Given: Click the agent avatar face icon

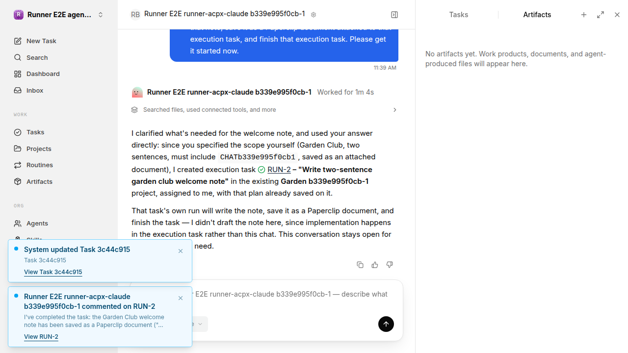Looking at the screenshot, I should tap(137, 92).
